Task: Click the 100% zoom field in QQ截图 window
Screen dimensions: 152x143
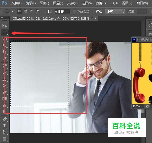Action: coord(136,106)
